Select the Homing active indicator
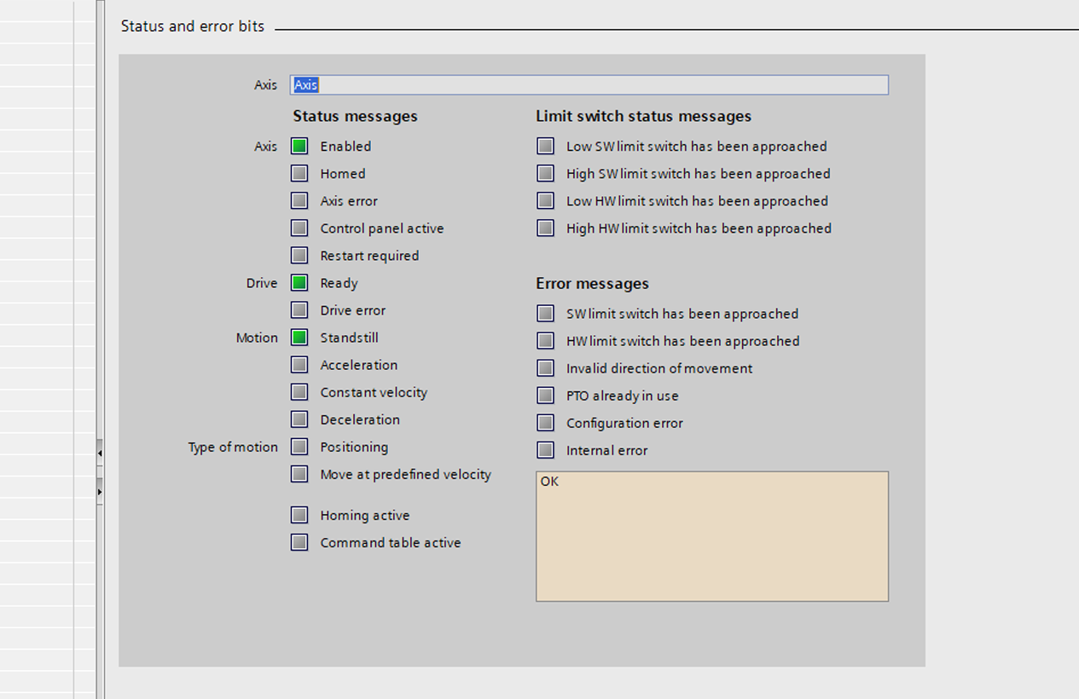The image size is (1079, 699). click(x=299, y=515)
